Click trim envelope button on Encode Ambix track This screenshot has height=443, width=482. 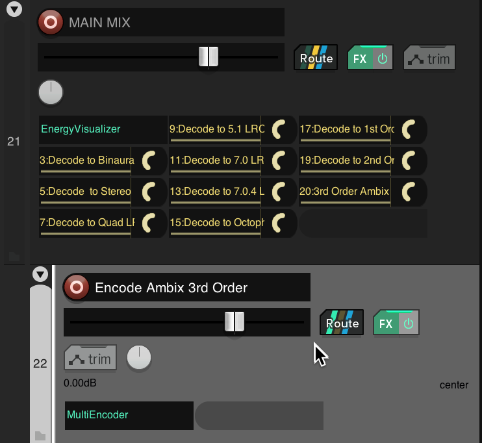(90, 357)
